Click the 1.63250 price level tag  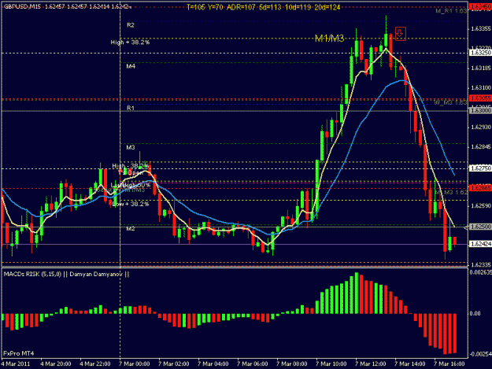pyautogui.click(x=480, y=53)
